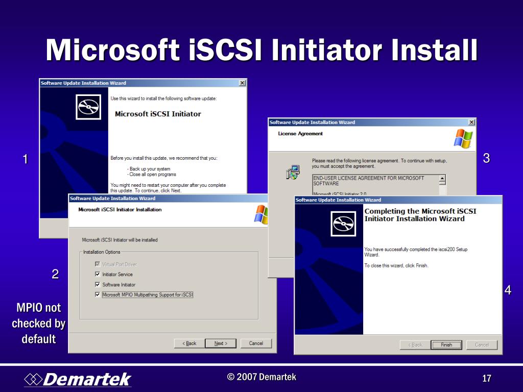Click the 'Close all open programs' recommendation line
Image resolution: width=523 pixels, height=392 pixels.
(x=151, y=175)
